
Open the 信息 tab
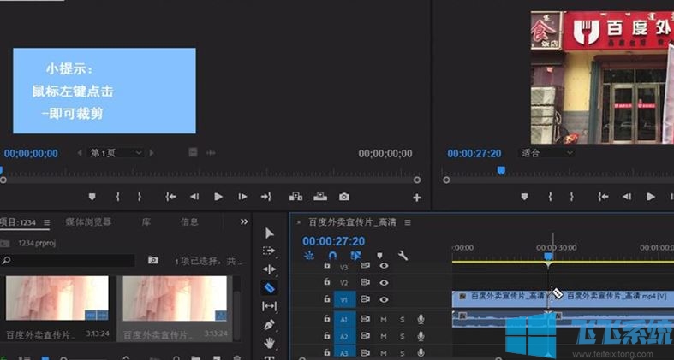(x=189, y=221)
